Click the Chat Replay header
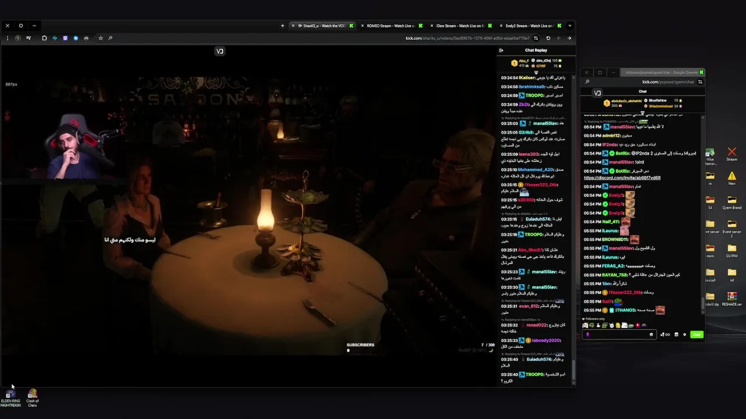 pos(536,50)
